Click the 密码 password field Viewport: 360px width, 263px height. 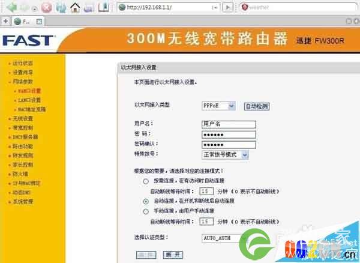(229, 135)
